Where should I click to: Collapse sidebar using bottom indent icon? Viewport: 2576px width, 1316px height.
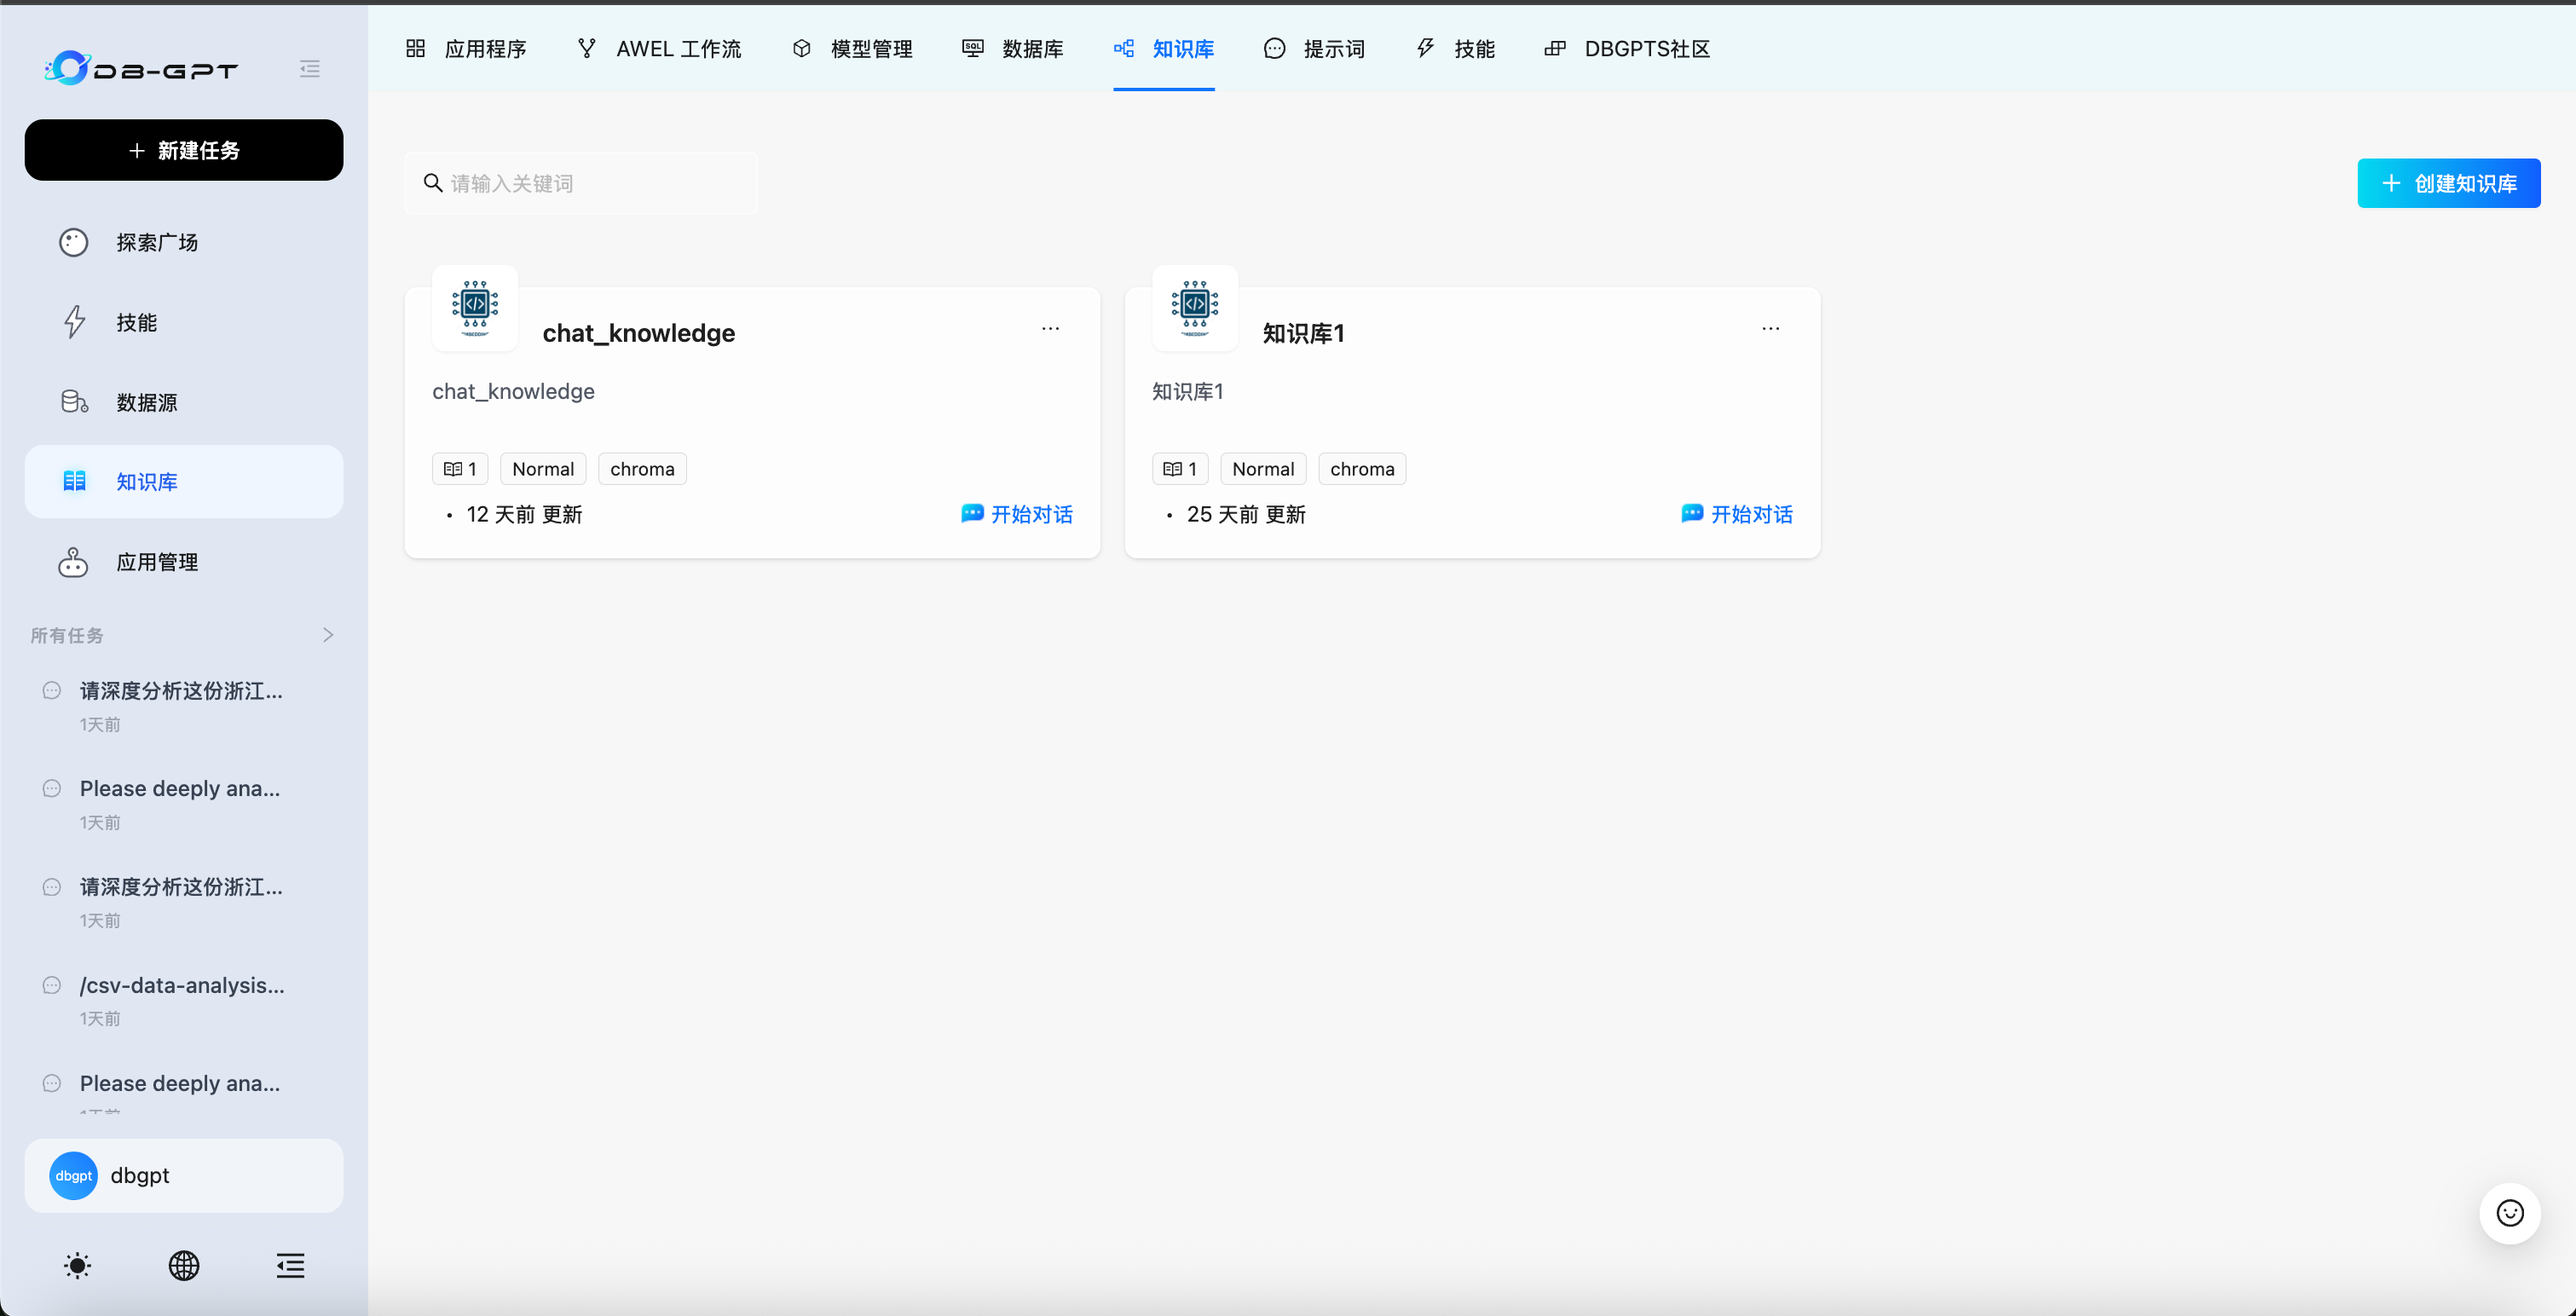pyautogui.click(x=290, y=1266)
